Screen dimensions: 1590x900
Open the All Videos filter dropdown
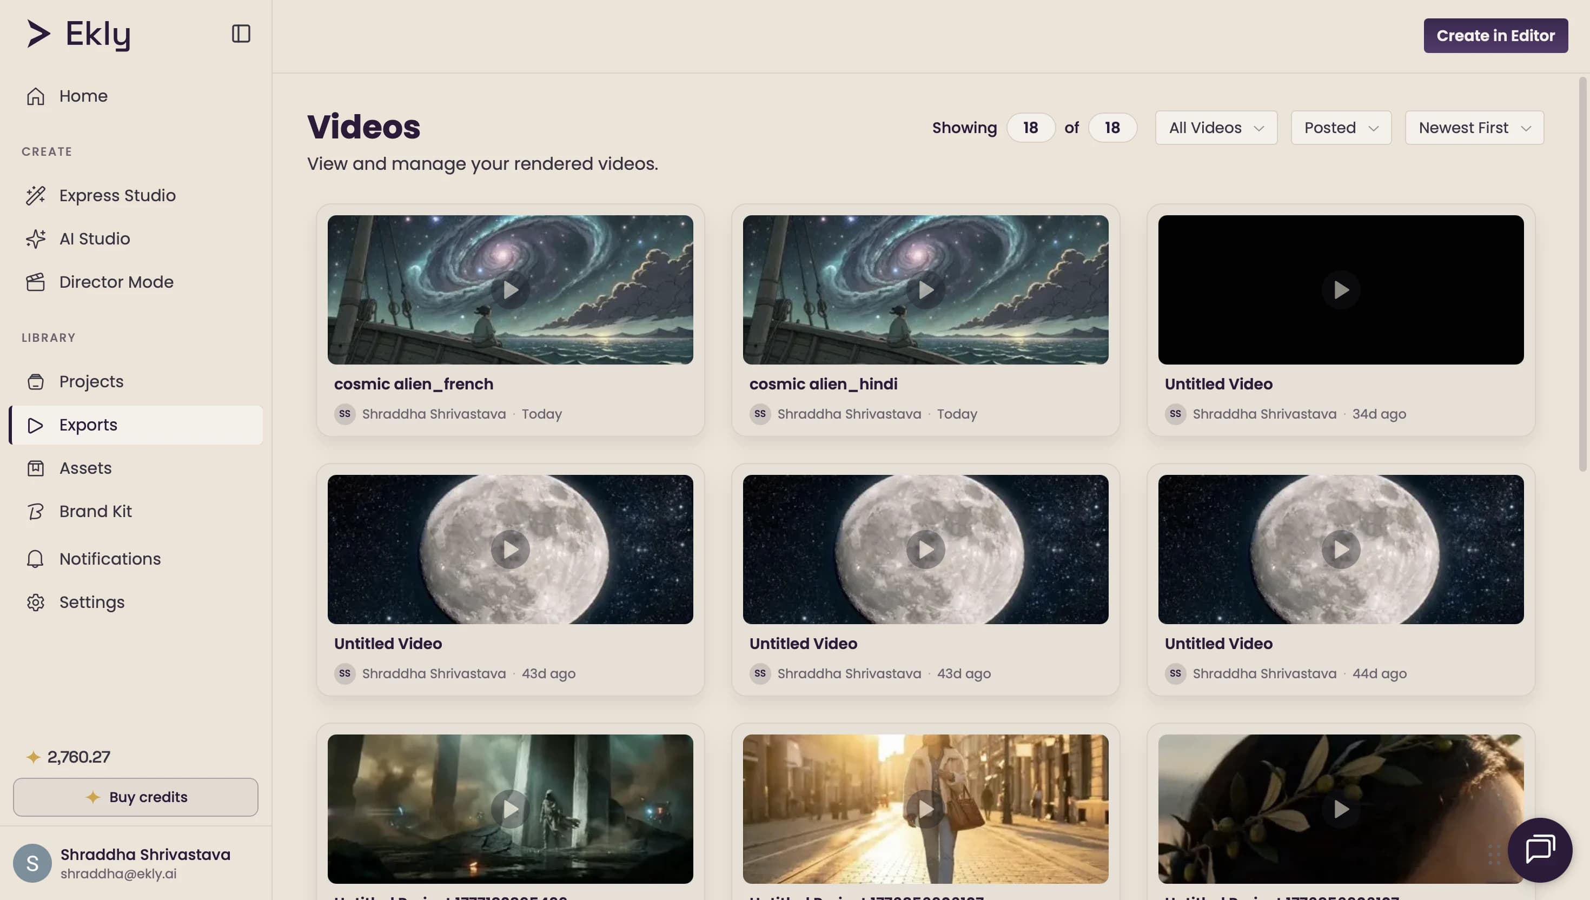pos(1216,127)
